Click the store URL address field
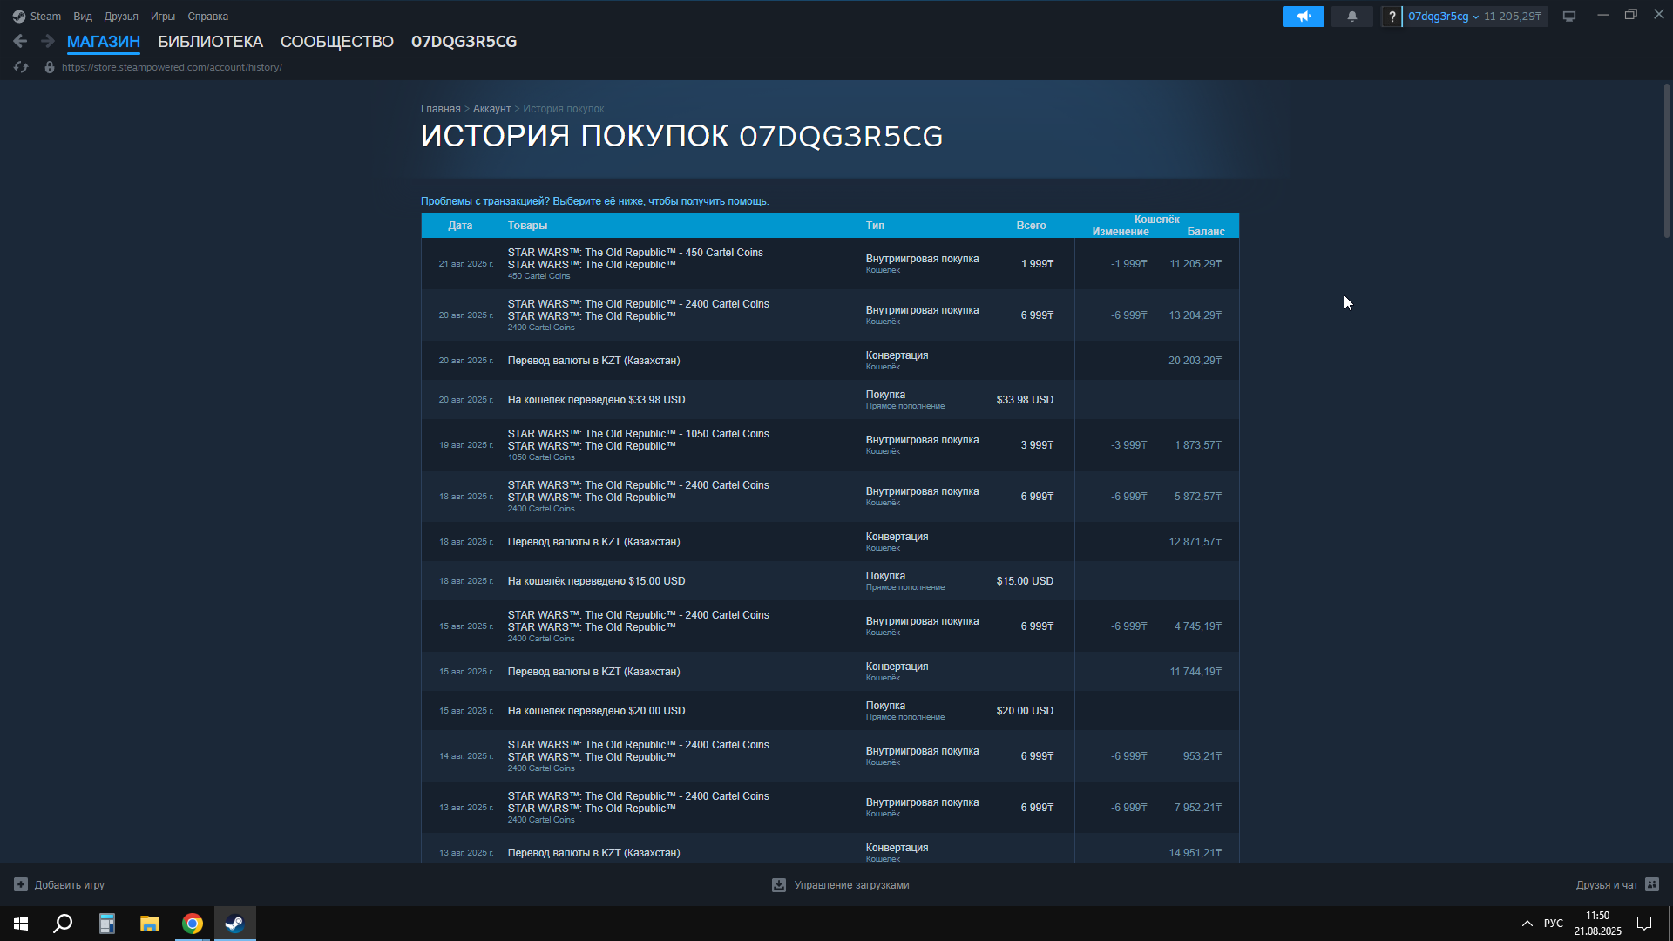The image size is (1673, 941). point(172,67)
